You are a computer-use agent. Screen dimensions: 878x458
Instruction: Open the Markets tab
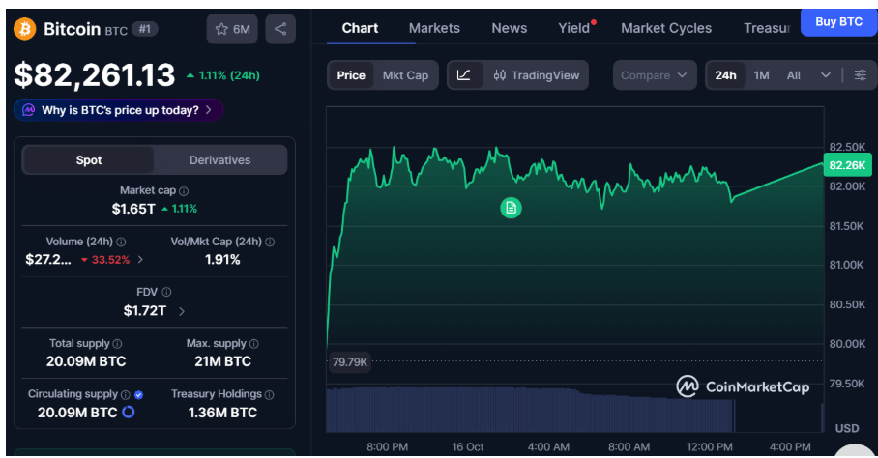pos(434,28)
